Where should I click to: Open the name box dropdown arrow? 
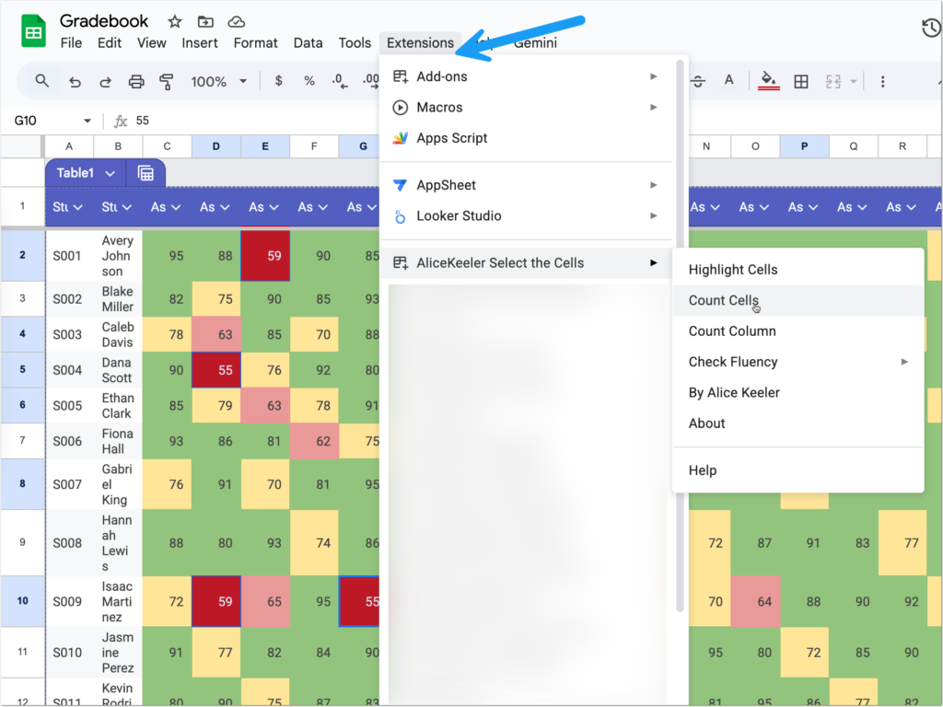coord(87,122)
